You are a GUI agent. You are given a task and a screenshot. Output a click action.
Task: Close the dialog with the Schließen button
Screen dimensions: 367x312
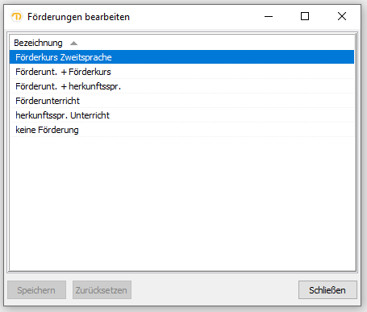tap(327, 290)
